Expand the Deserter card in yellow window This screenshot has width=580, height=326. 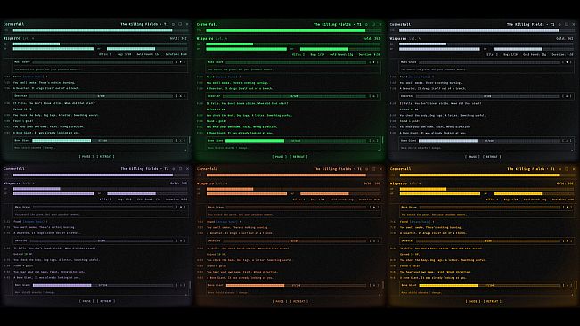567,241
